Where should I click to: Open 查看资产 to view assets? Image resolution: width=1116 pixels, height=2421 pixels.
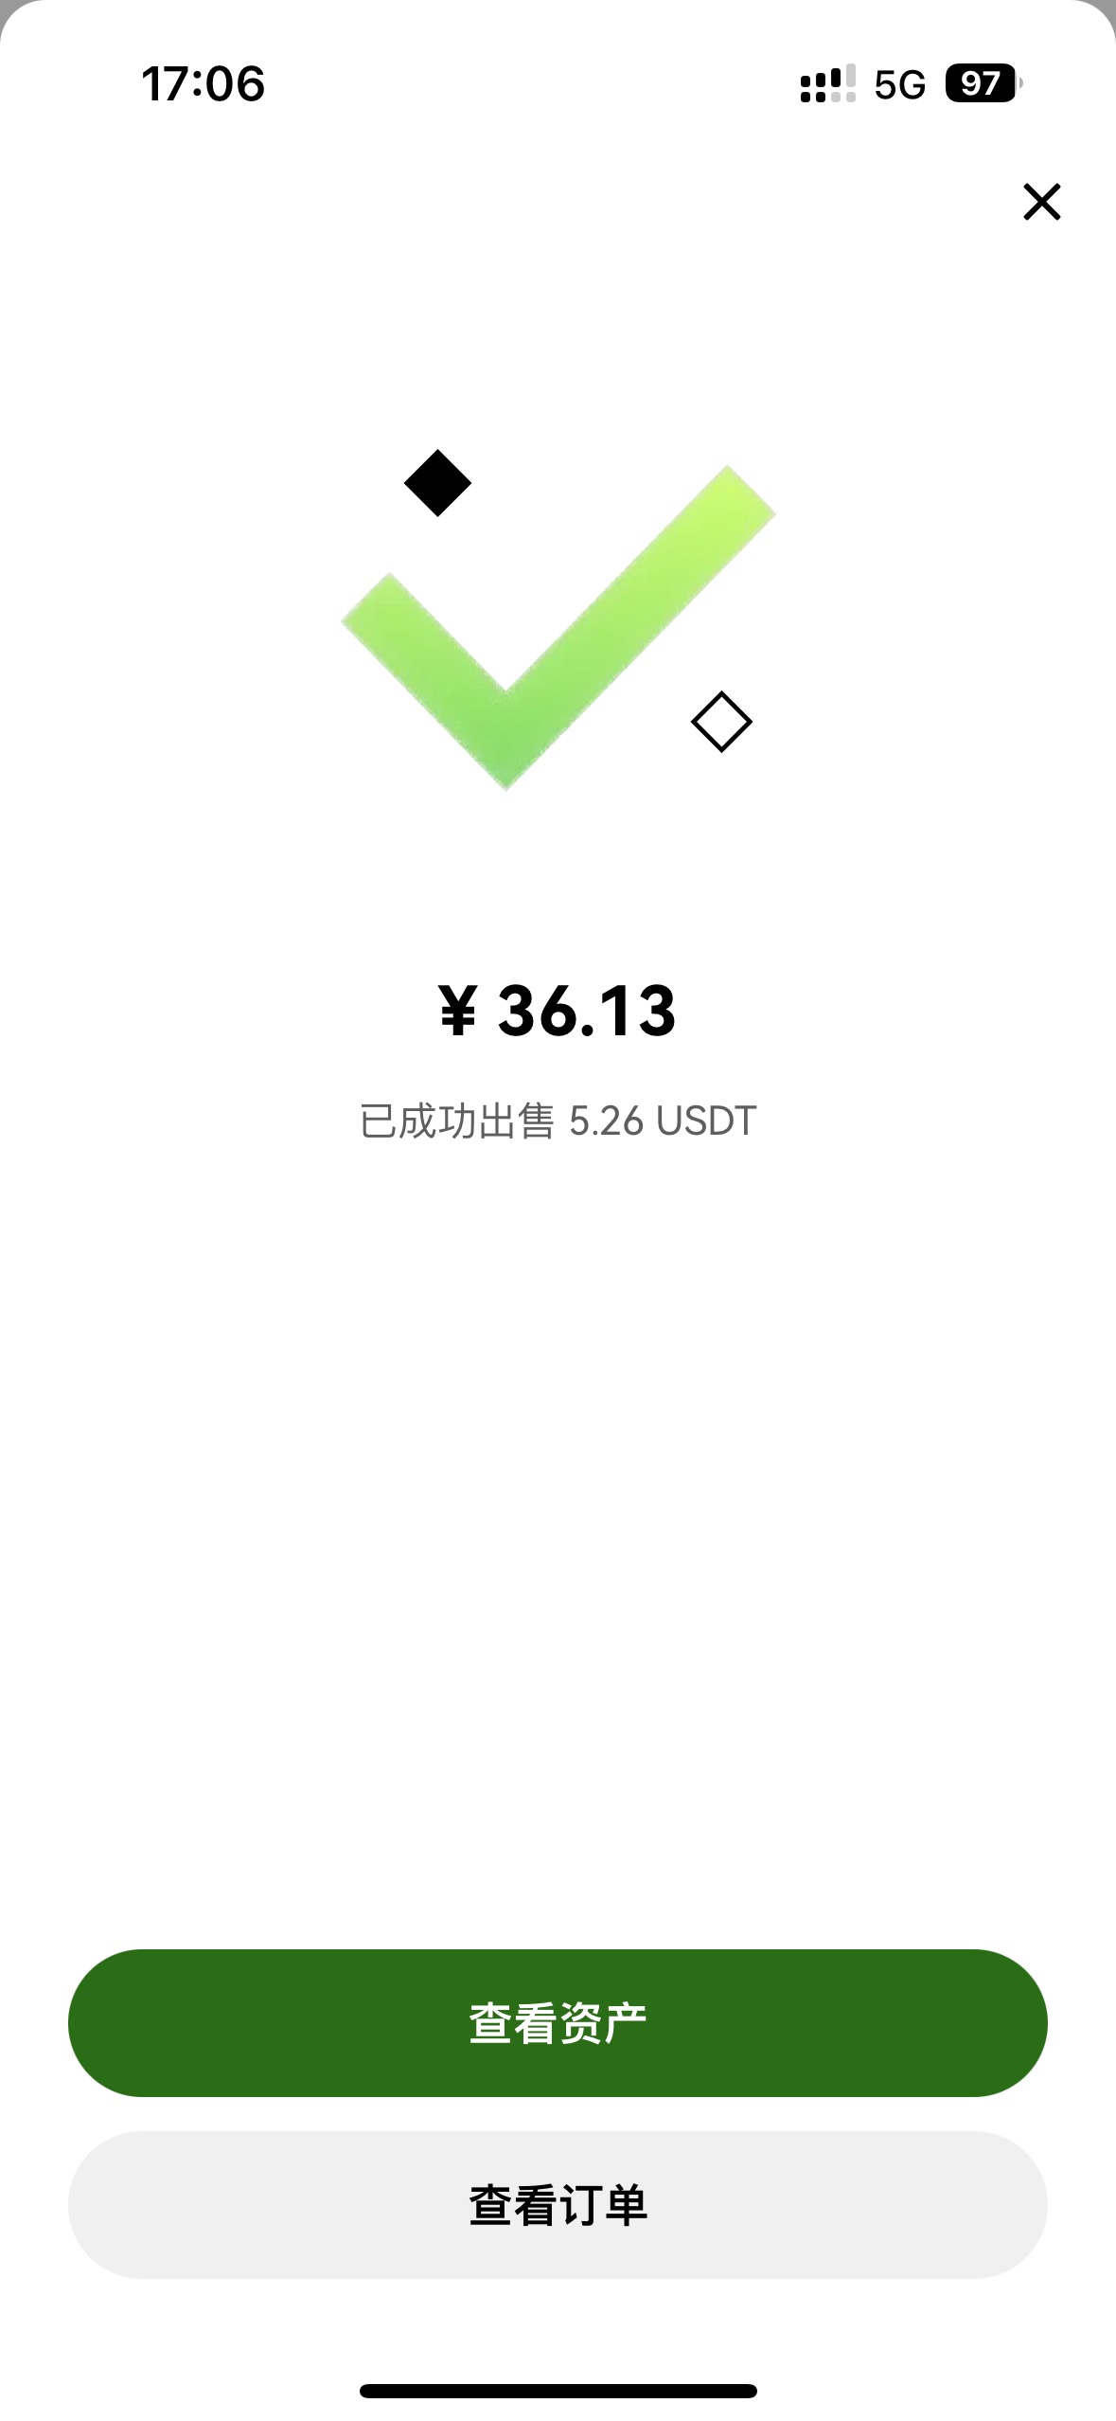tap(558, 2022)
